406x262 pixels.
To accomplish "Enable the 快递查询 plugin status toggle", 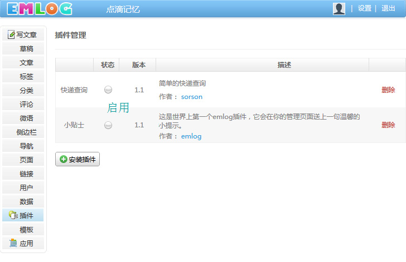I will pos(108,90).
